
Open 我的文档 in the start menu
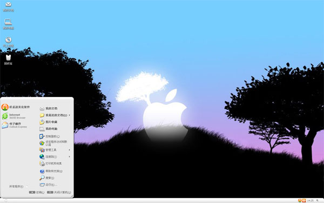[x=49, y=108]
